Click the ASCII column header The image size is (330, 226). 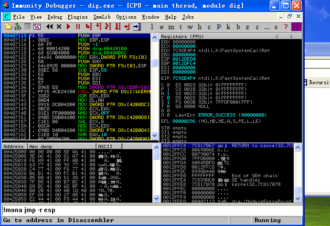point(109,146)
